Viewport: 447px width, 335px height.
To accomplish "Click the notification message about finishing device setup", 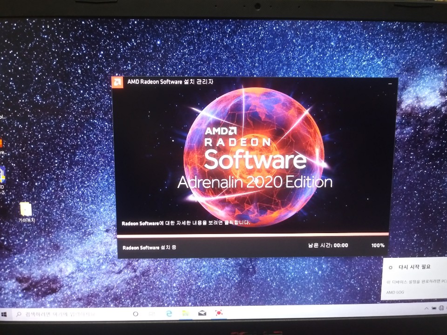I will [x=416, y=281].
